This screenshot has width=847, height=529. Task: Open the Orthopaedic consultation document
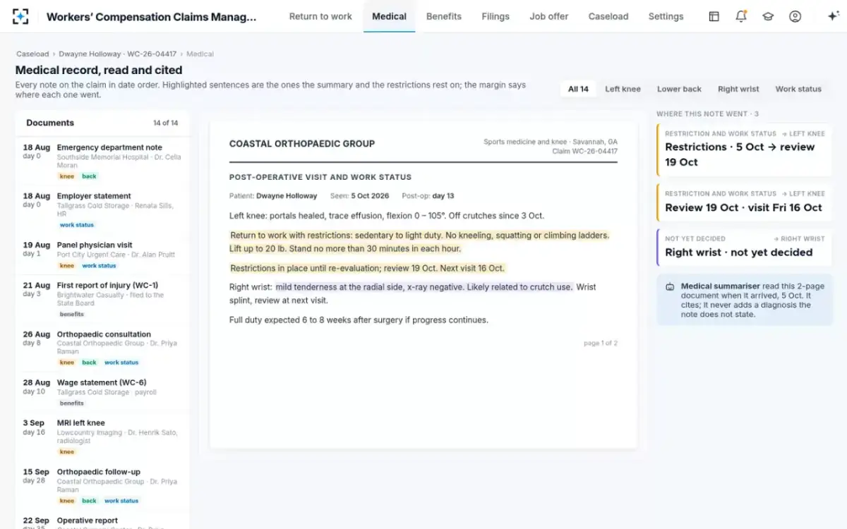tap(102, 348)
